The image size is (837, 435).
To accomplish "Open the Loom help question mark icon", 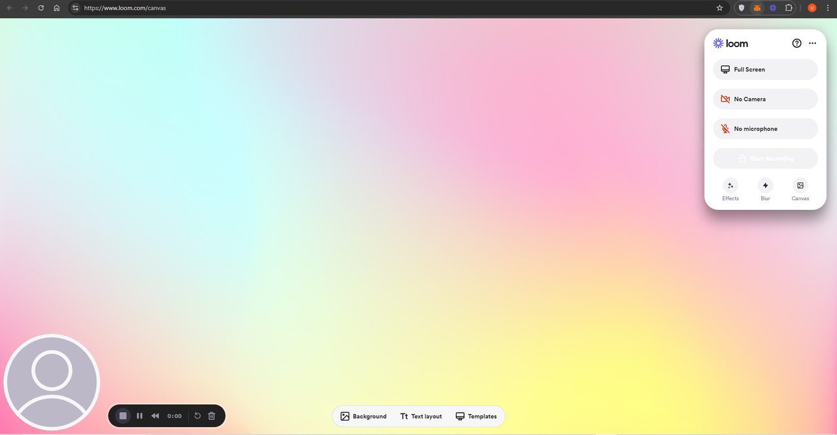I will [796, 43].
